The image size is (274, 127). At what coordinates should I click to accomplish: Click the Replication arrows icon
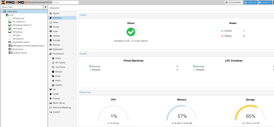click(51, 49)
